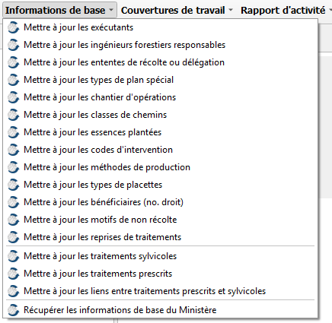Click icon beside ententes de récolte ou délégation

[13, 62]
